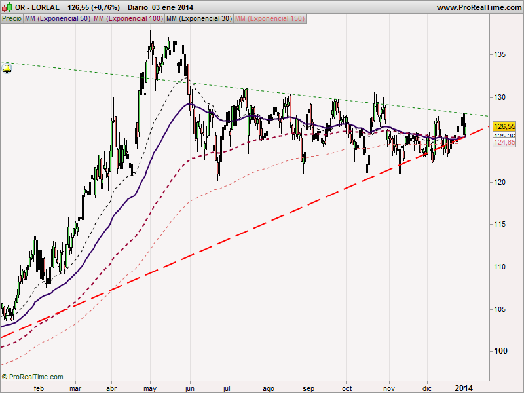Select the MM (Exponencial 30) indicator label
This screenshot has width=524, height=393.
point(199,19)
